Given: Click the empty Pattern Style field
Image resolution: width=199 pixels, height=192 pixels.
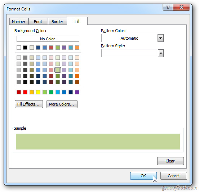Looking at the screenshot, I should pyautogui.click(x=130, y=53).
